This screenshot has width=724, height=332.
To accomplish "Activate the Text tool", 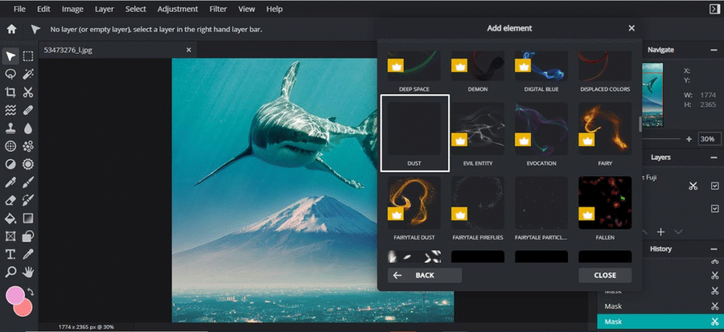I will tap(11, 254).
